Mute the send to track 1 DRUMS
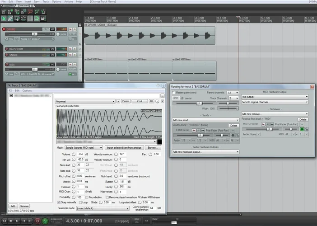 [x=194, y=131]
